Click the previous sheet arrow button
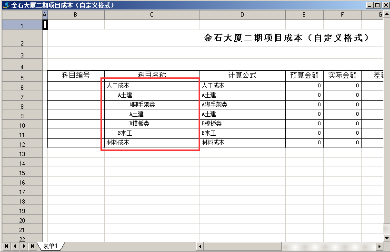 [15, 246]
